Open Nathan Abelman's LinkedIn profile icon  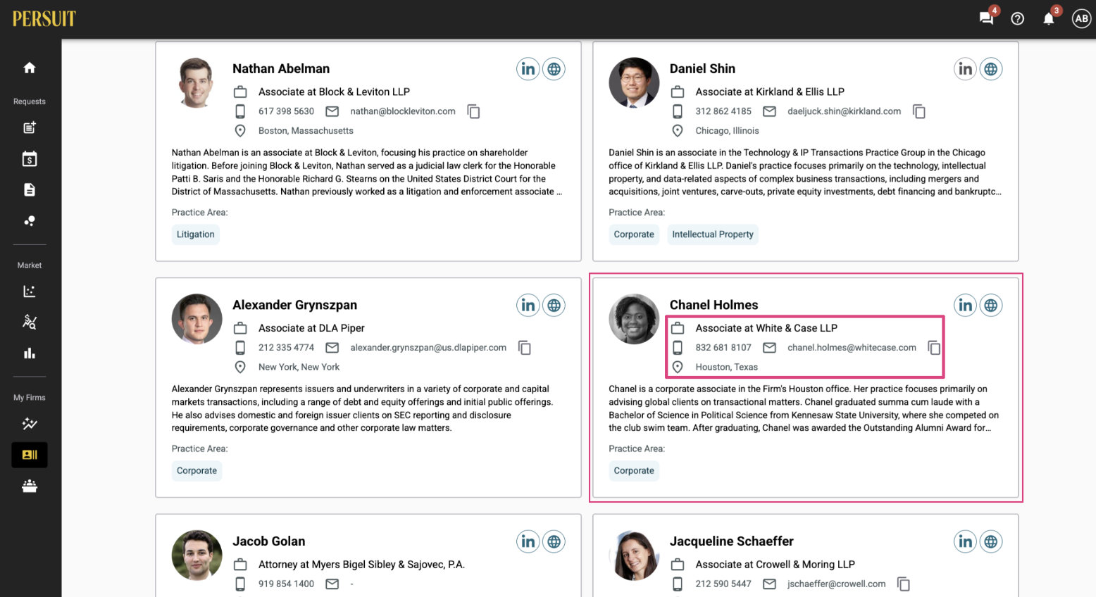tap(528, 69)
